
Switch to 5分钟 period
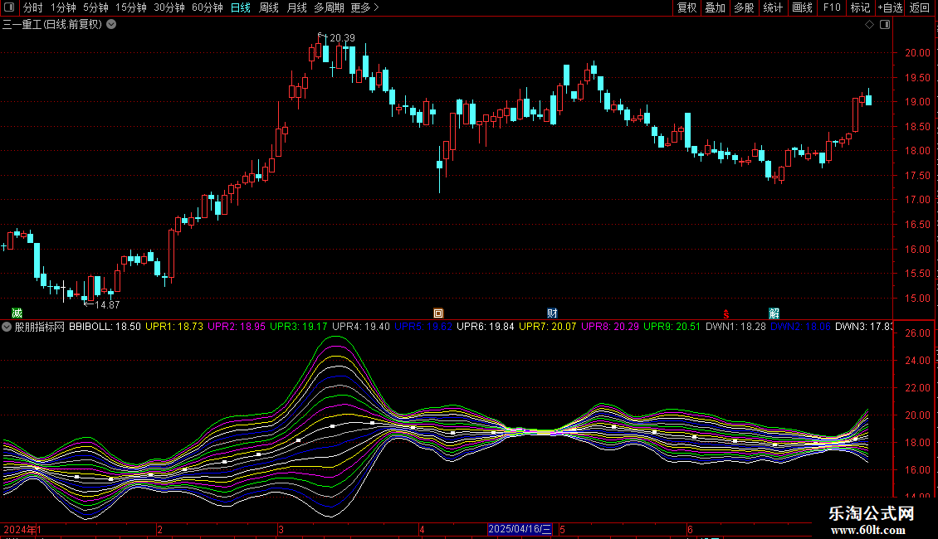tap(95, 7)
